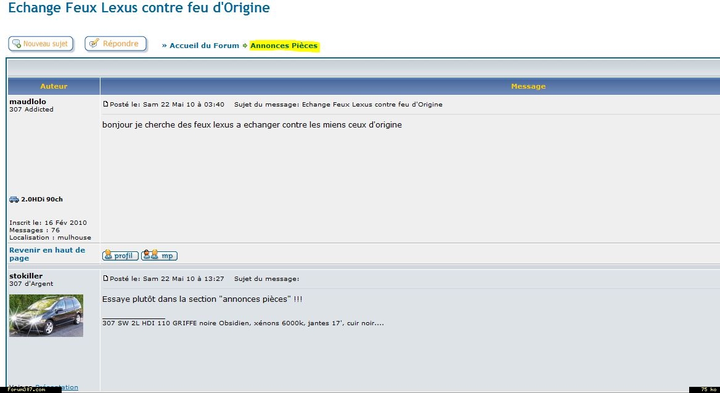
Task: Click the Nouveau sujet button
Action: point(41,44)
